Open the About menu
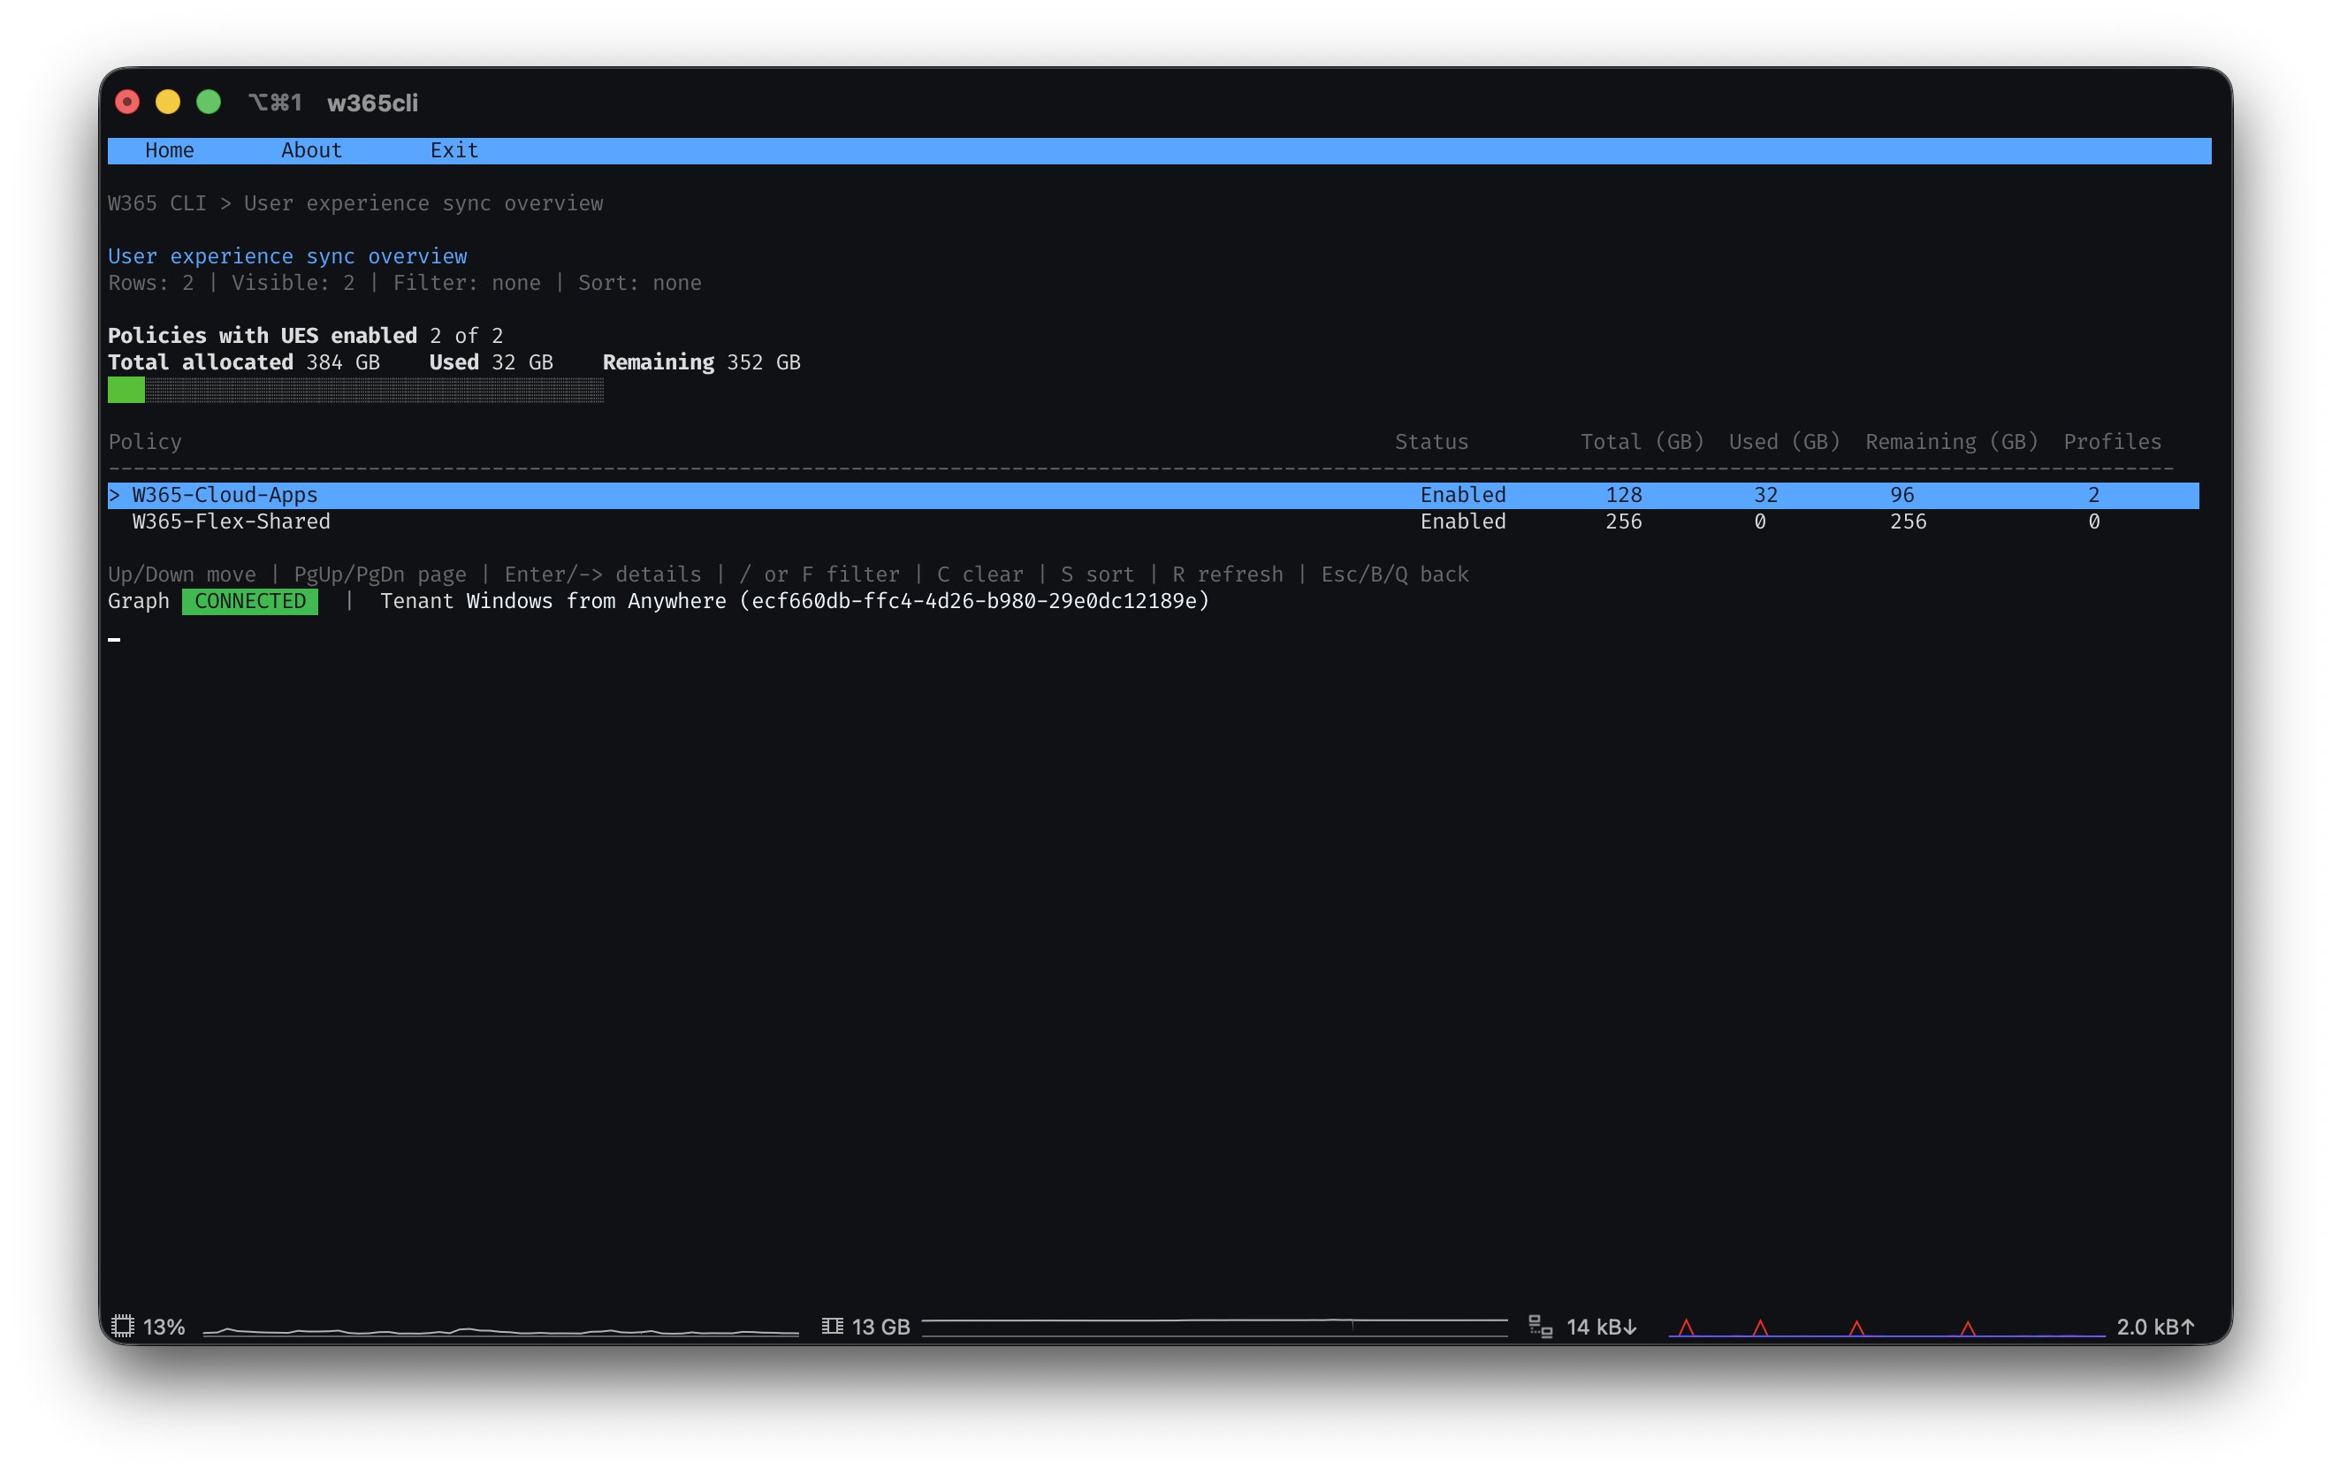Viewport: 2332px width, 1476px height. click(311, 150)
